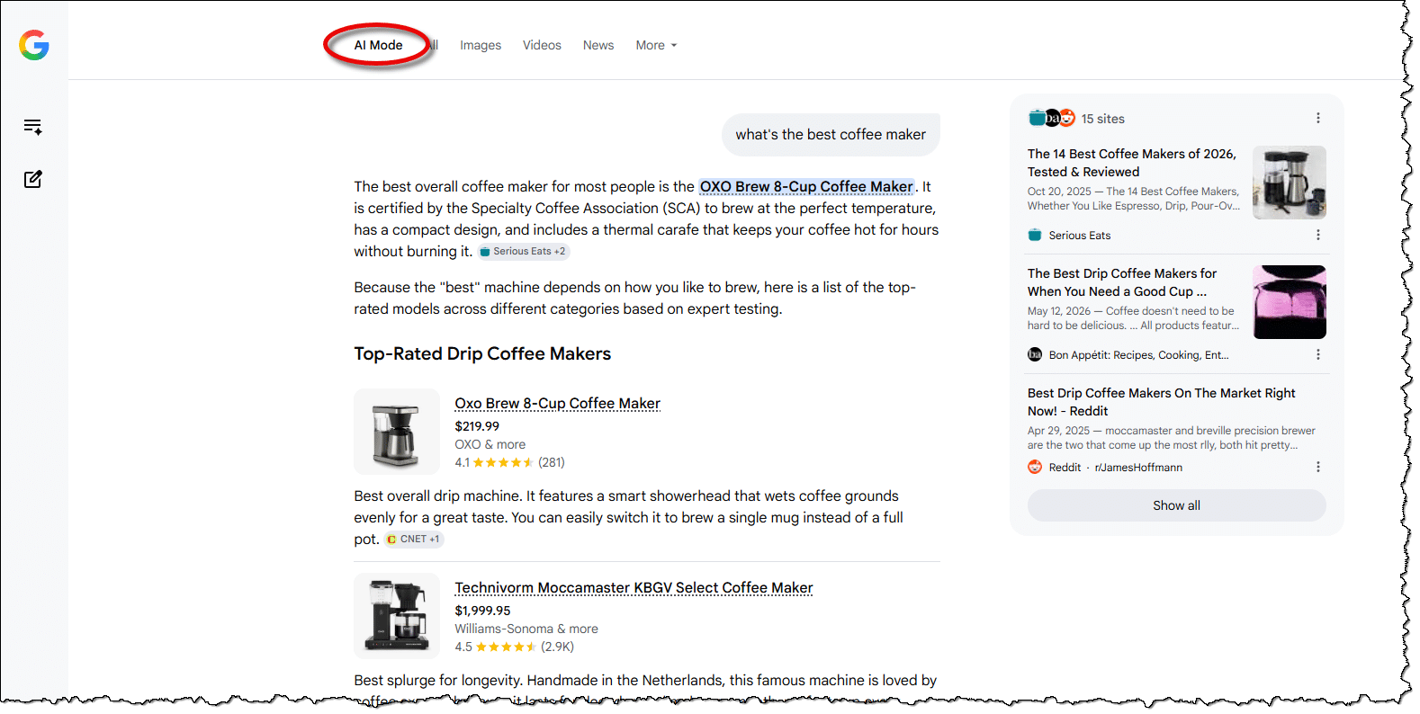Click the Google logo
This screenshot has height=714, width=1420.
tap(34, 45)
